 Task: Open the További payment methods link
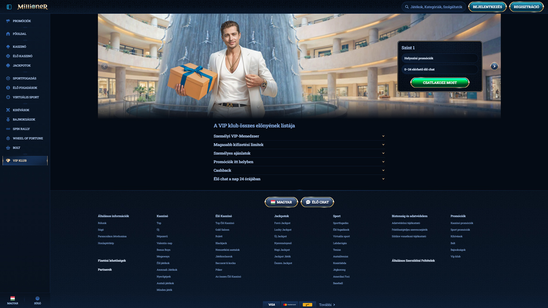point(327,304)
